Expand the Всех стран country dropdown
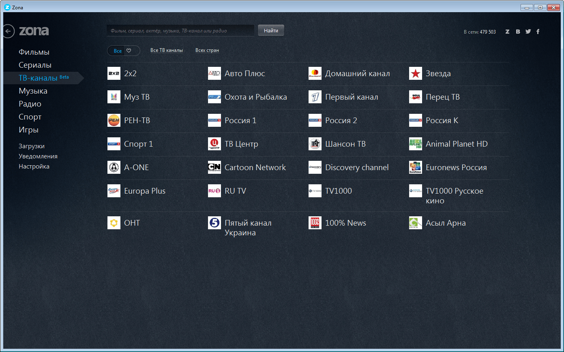 coord(207,50)
